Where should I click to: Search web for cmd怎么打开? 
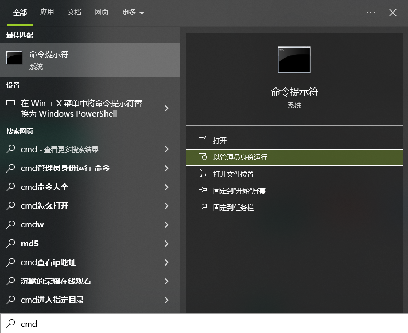tap(90, 206)
